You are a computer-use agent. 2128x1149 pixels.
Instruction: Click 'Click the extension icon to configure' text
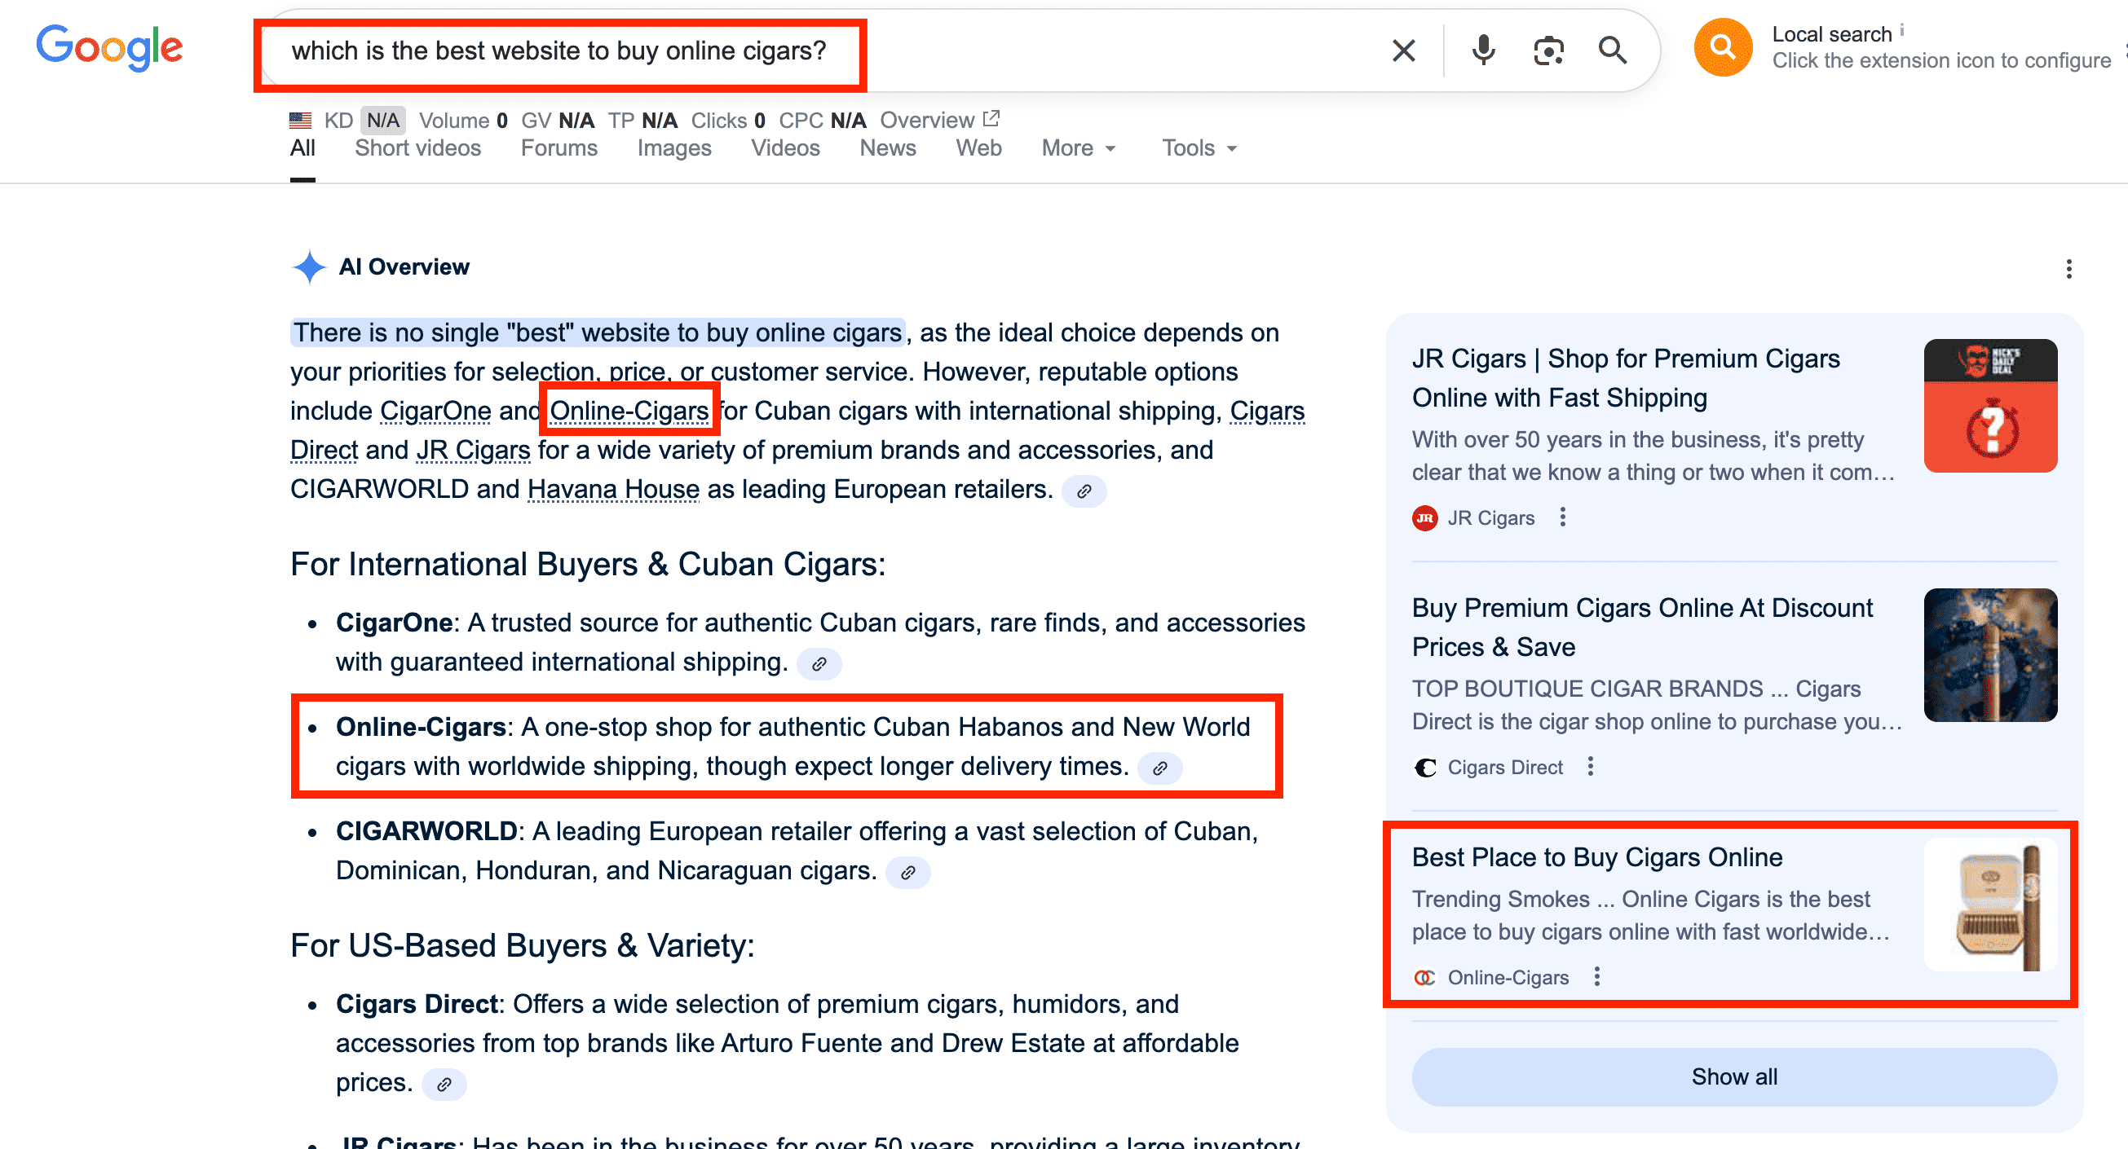point(1941,61)
